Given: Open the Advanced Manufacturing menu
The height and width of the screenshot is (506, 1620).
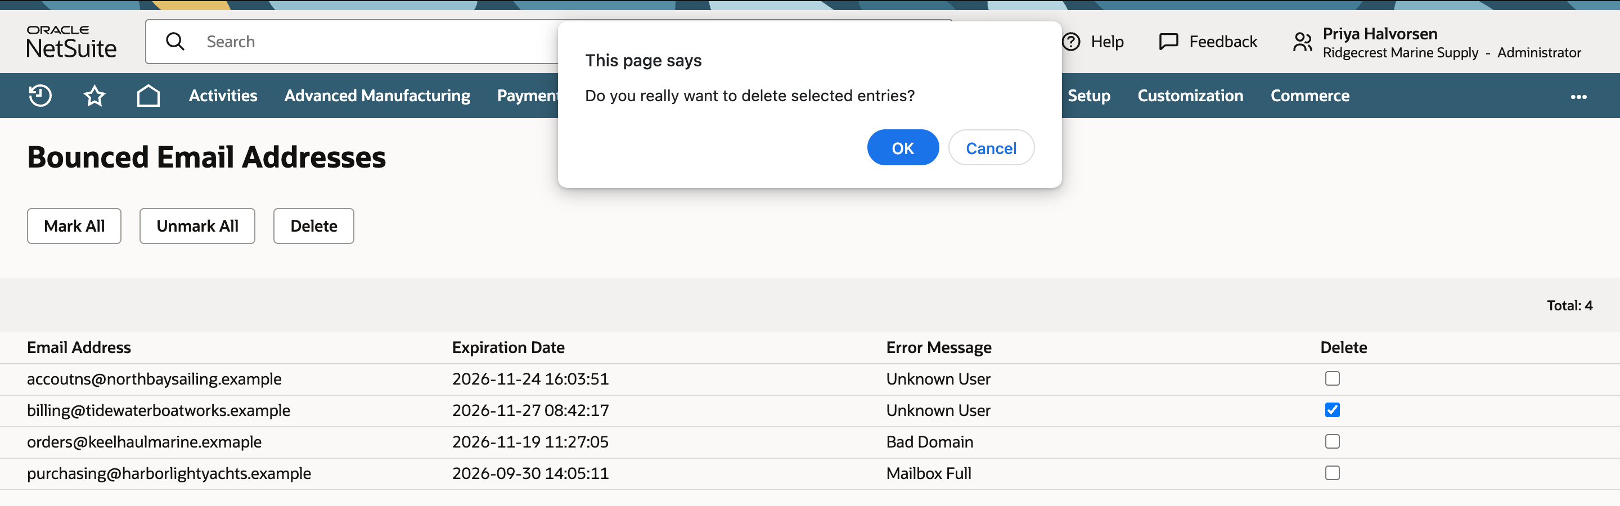Looking at the screenshot, I should click(x=377, y=96).
